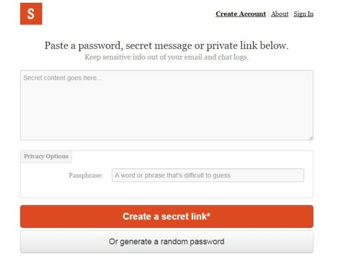Grab the text area resize handle
351x259 pixels.
(x=310, y=138)
